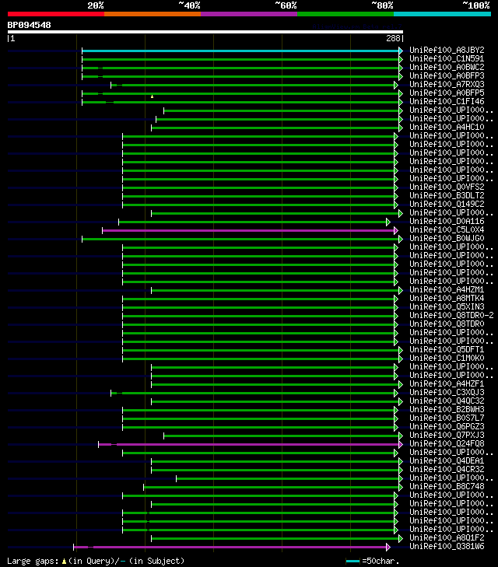Click the purple alignment bar for Q381W6
Screen dimensions: 498x567
[230, 547]
